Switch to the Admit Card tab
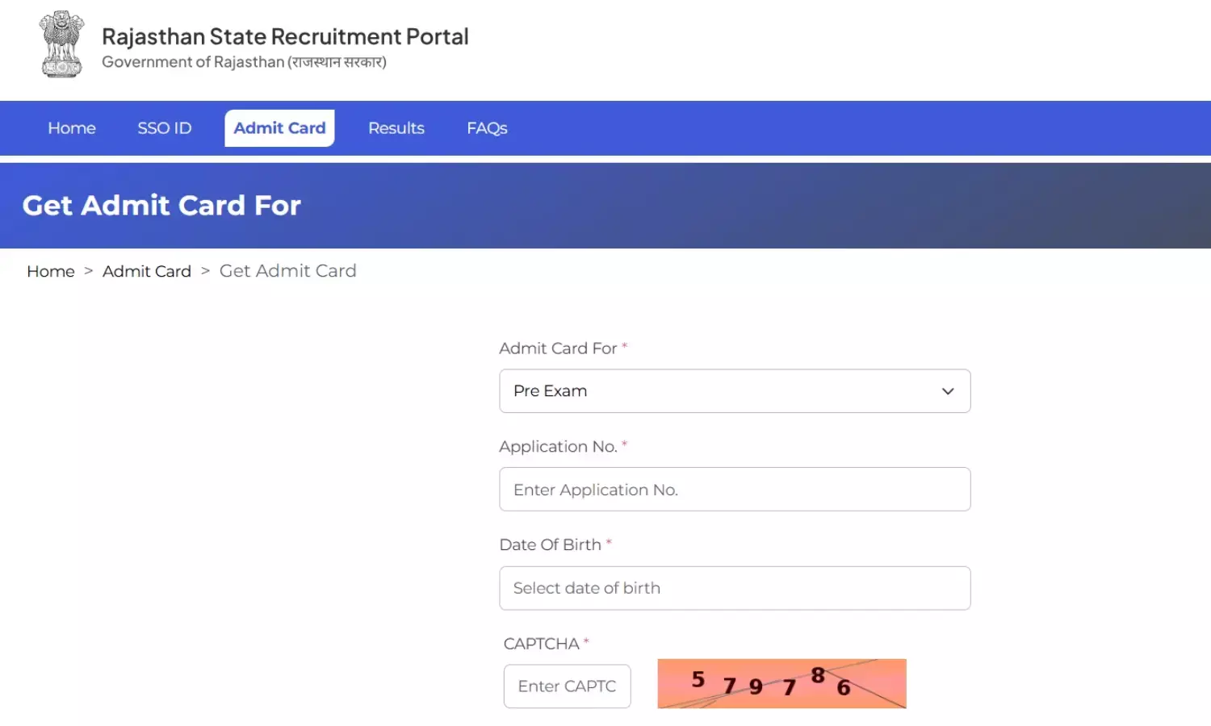Viewport: 1211px width, 726px height. click(x=279, y=127)
